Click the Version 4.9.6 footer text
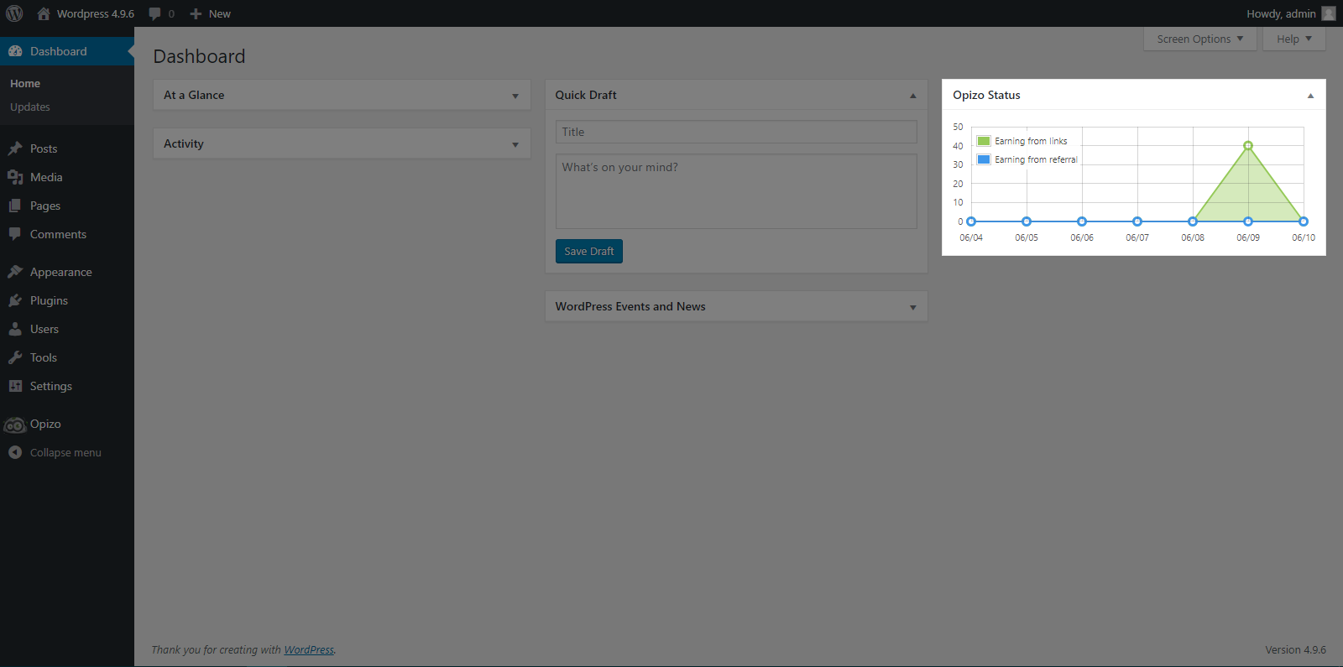1343x667 pixels. tap(1296, 649)
